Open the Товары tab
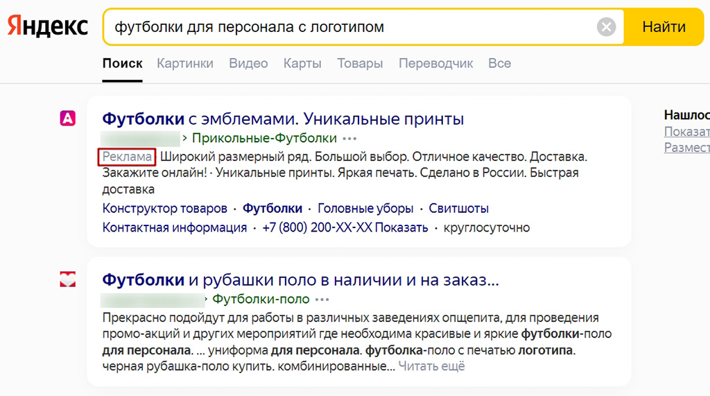The height and width of the screenshot is (396, 710). (360, 63)
